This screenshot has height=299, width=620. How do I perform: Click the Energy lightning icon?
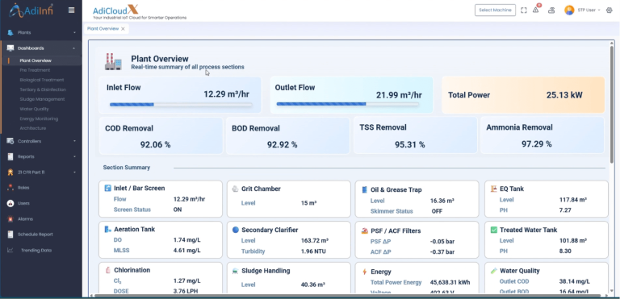(365, 272)
